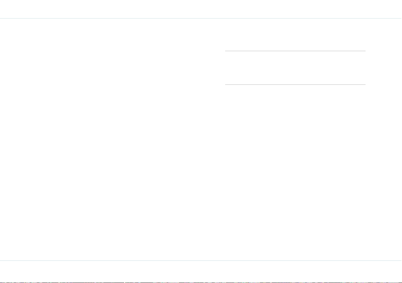
Task: Click left end of top teal divider
Action: [x=1, y=19]
